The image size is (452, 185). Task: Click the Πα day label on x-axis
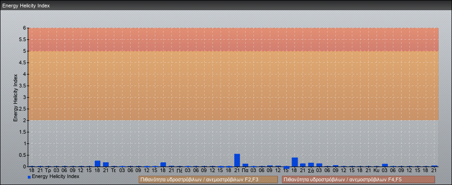pos(245,171)
